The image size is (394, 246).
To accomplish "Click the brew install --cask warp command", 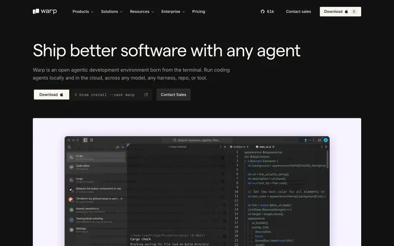I will pyautogui.click(x=107, y=95).
